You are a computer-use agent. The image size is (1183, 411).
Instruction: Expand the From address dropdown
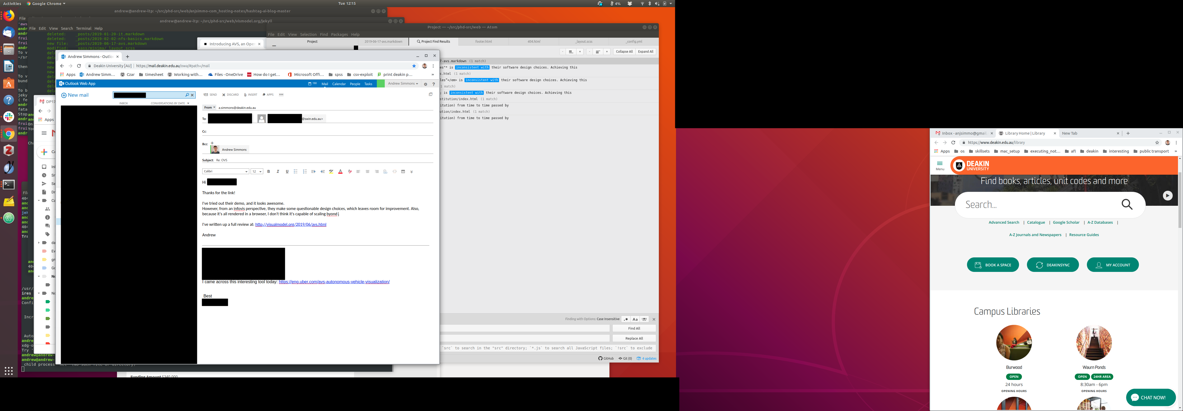click(x=209, y=108)
